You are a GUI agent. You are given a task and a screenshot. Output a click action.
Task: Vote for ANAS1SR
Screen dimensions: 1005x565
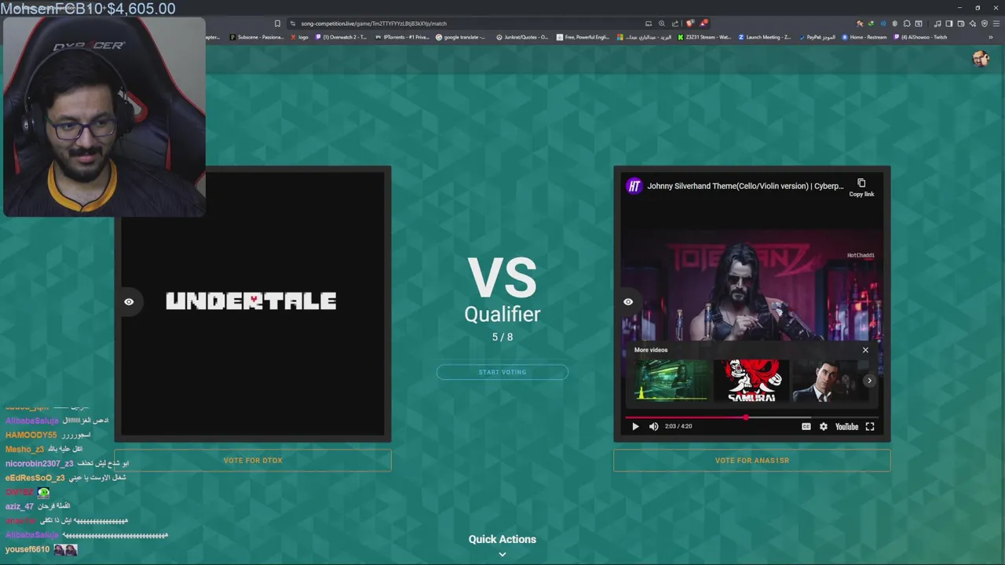pos(752,461)
